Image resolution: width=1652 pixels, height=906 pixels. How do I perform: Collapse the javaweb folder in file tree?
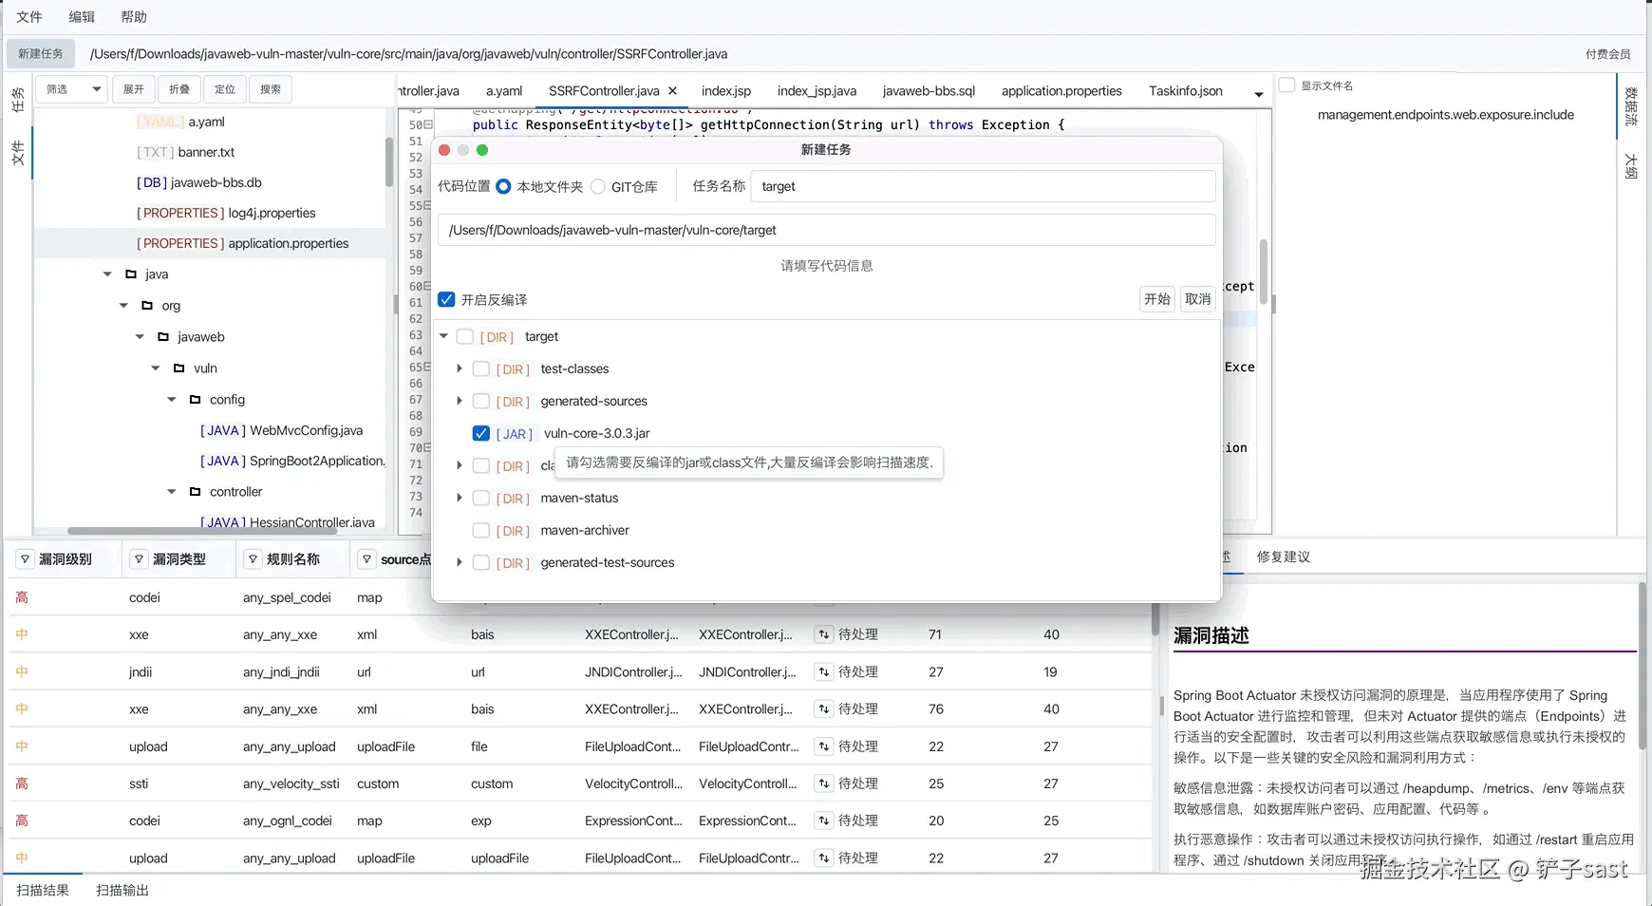[140, 337]
